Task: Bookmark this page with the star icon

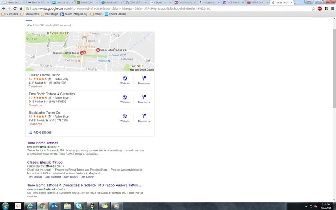Action: pyautogui.click(x=313, y=8)
